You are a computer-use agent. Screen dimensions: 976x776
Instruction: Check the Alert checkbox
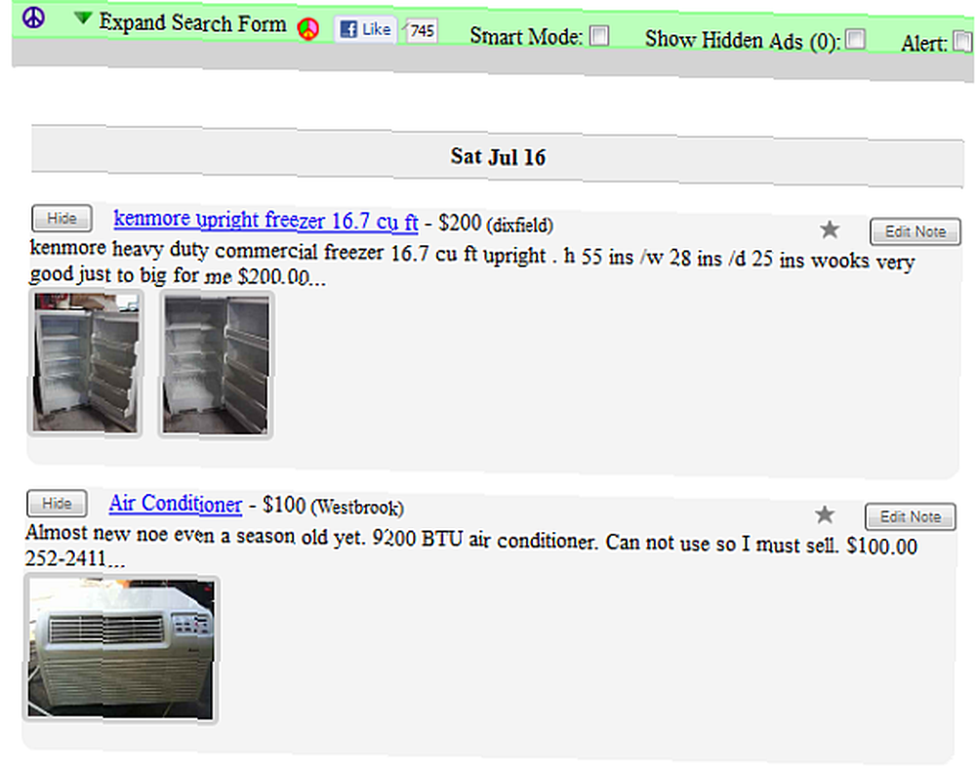pos(963,42)
